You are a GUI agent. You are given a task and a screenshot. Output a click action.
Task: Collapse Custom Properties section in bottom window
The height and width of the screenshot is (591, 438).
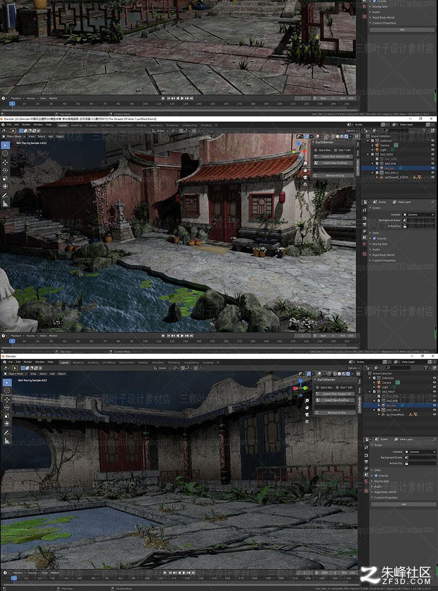385,497
